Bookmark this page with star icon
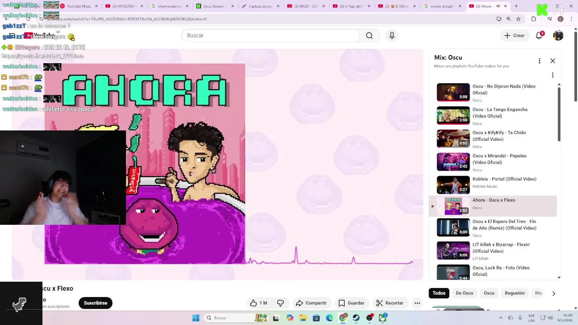The width and height of the screenshot is (578, 325). tap(518, 19)
